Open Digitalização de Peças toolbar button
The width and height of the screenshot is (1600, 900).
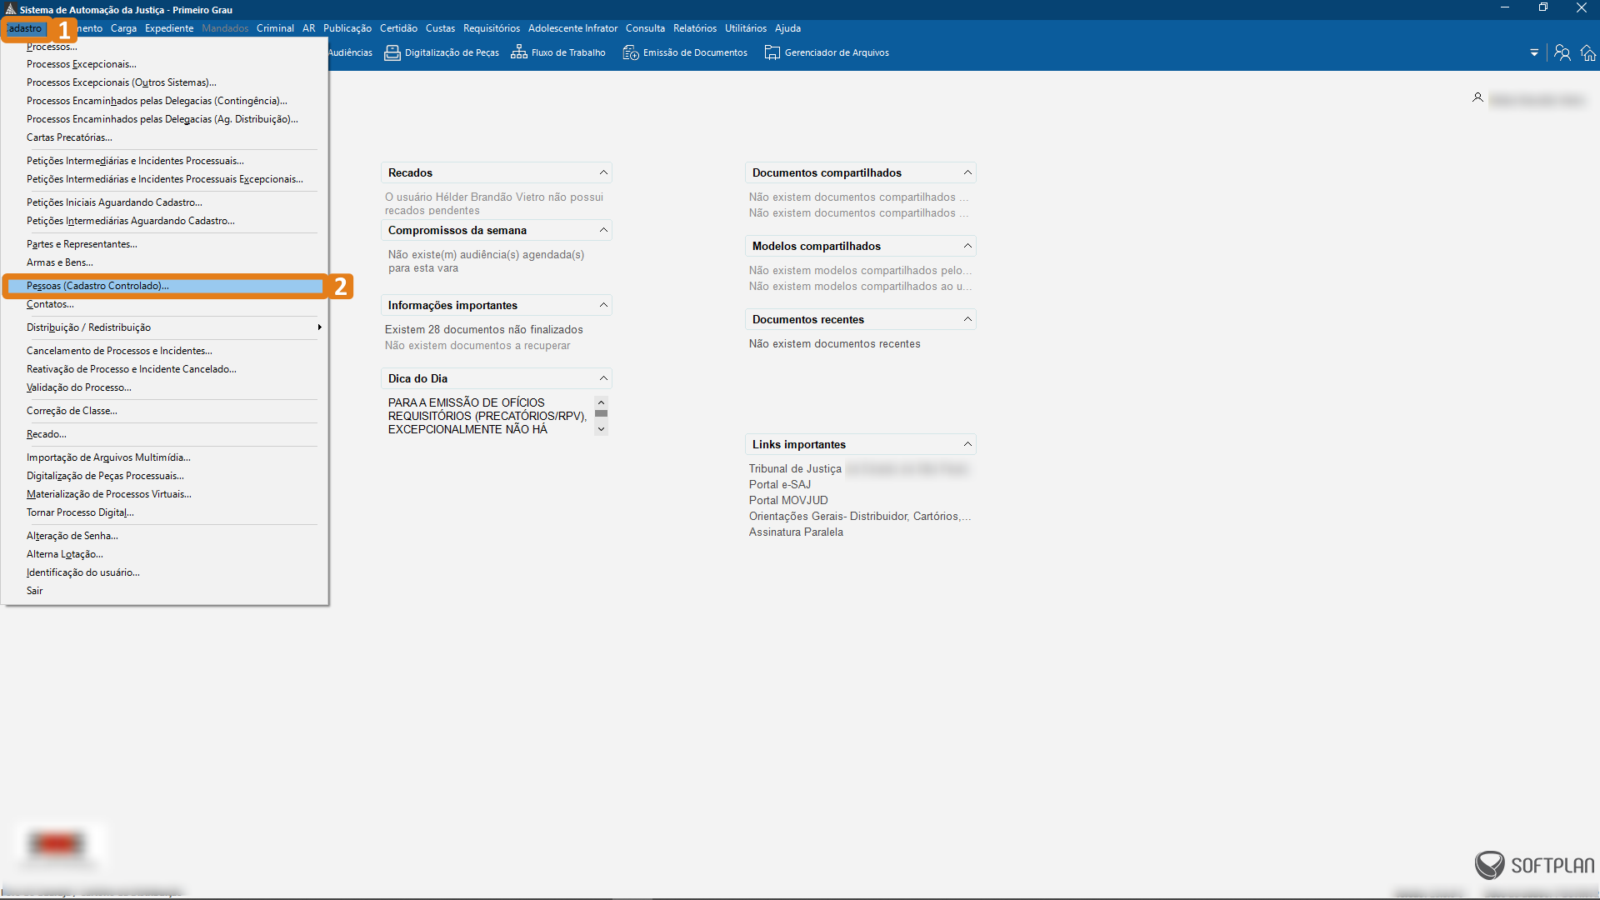[442, 52]
